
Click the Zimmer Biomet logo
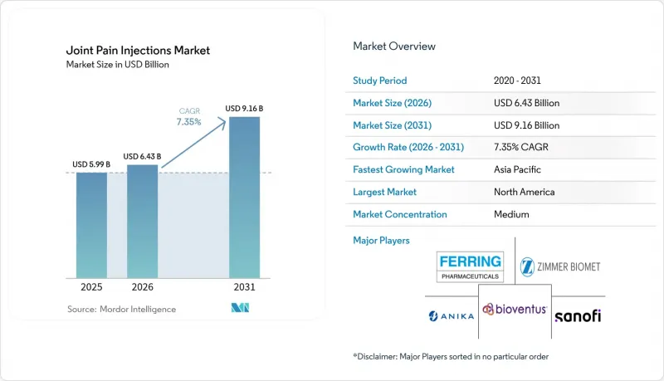click(559, 266)
